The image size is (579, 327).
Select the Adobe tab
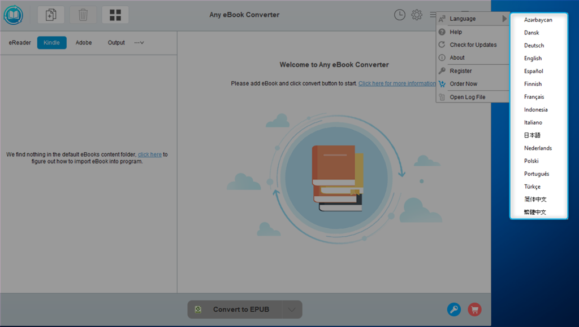(x=84, y=43)
